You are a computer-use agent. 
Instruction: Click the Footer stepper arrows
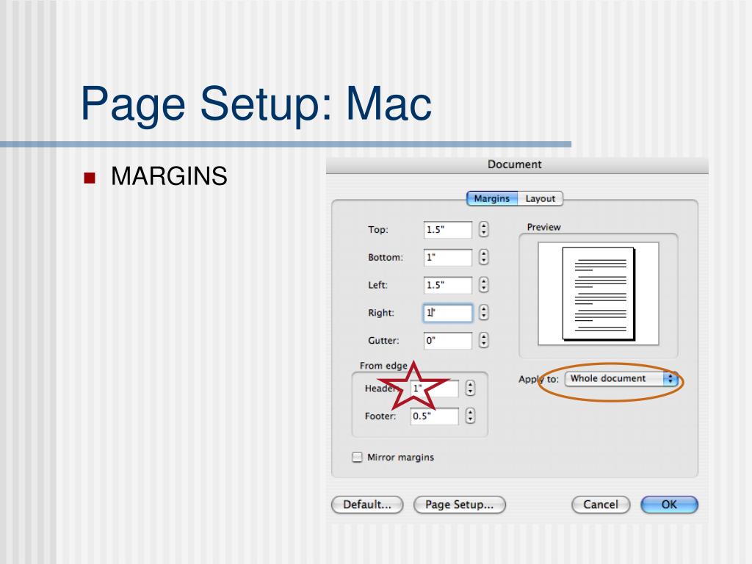point(471,416)
